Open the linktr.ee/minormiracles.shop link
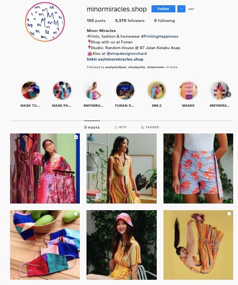Screen dimensions: 238x285 (115, 59)
